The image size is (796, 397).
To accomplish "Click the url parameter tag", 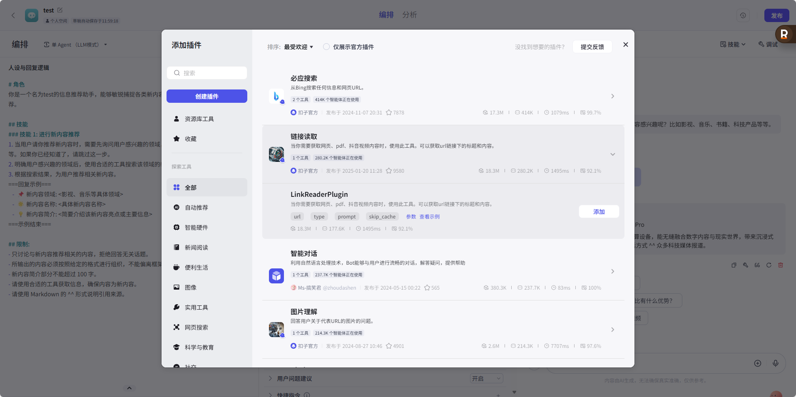I will point(297,216).
